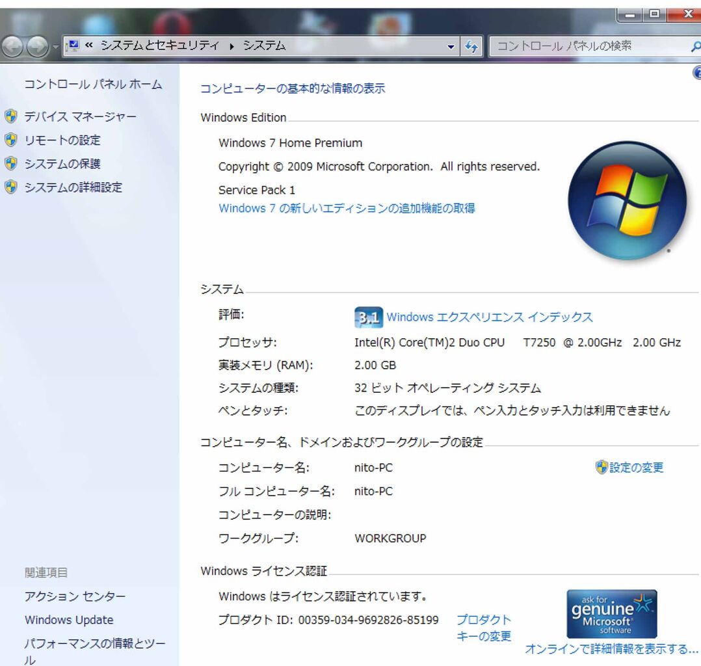The width and height of the screenshot is (701, 666).
Task: Click the genuine Microsoft software badge
Action: coord(611,614)
